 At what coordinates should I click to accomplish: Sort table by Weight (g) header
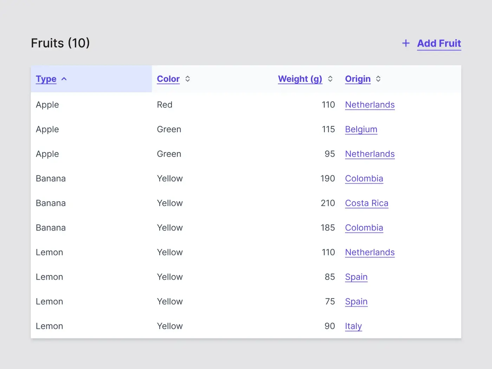click(x=300, y=79)
